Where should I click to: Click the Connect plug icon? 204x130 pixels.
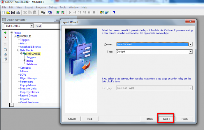pos(43,13)
